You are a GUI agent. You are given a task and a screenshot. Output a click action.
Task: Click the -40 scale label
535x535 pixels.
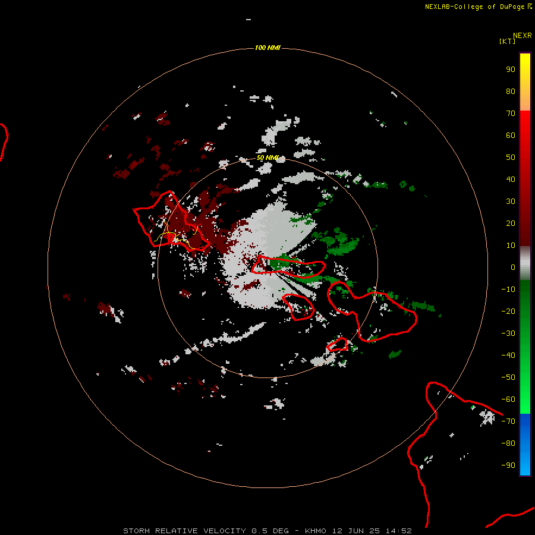pyautogui.click(x=508, y=355)
